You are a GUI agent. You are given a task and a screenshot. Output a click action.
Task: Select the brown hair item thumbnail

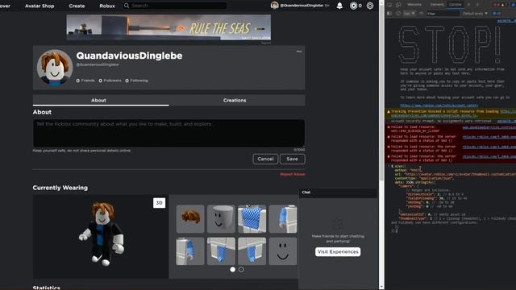[190, 219]
